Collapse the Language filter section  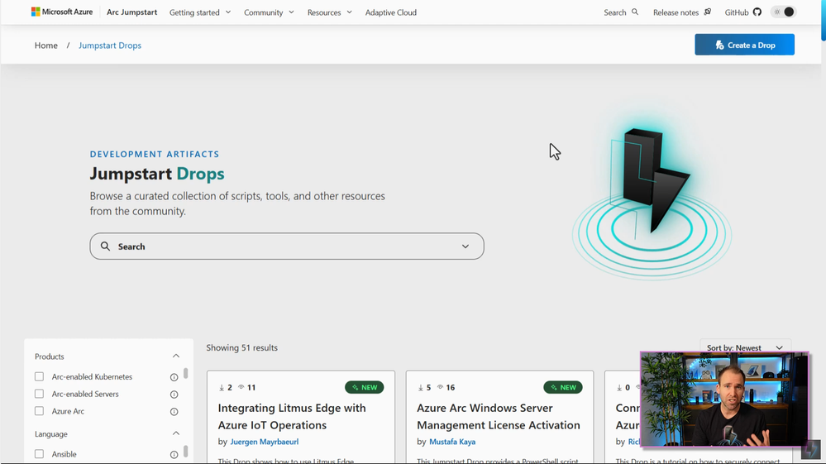click(x=176, y=433)
